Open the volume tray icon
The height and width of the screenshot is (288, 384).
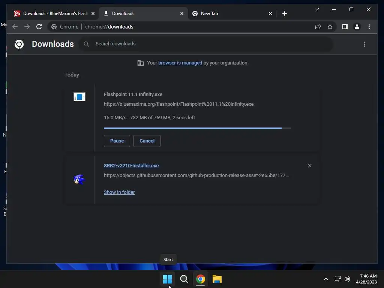point(347,279)
